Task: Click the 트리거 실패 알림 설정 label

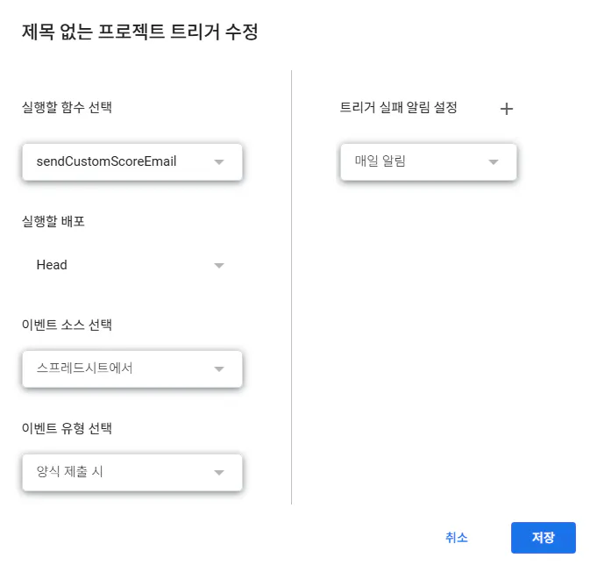Action: [398, 108]
